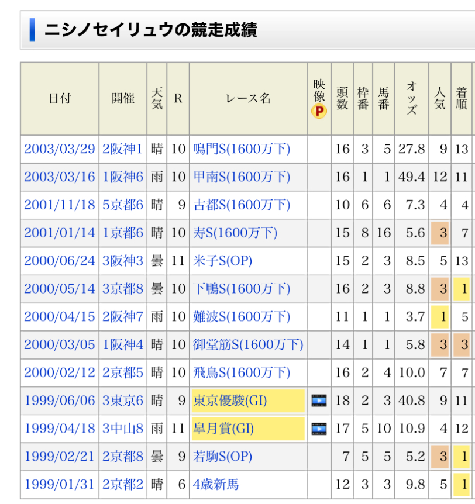Image resolution: width=475 pixels, height=504 pixels.
Task: Click the レース名 column header
Action: pos(248,98)
